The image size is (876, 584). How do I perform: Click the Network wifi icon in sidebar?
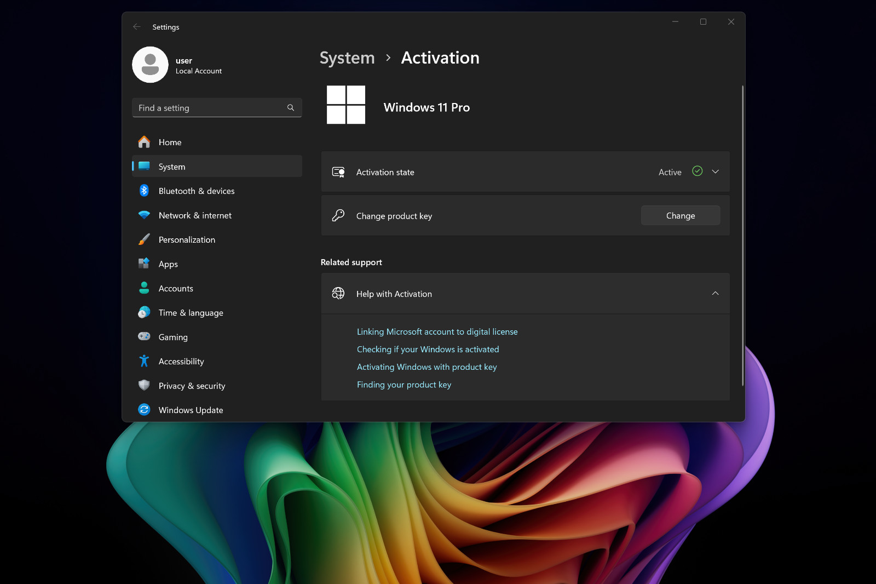144,215
